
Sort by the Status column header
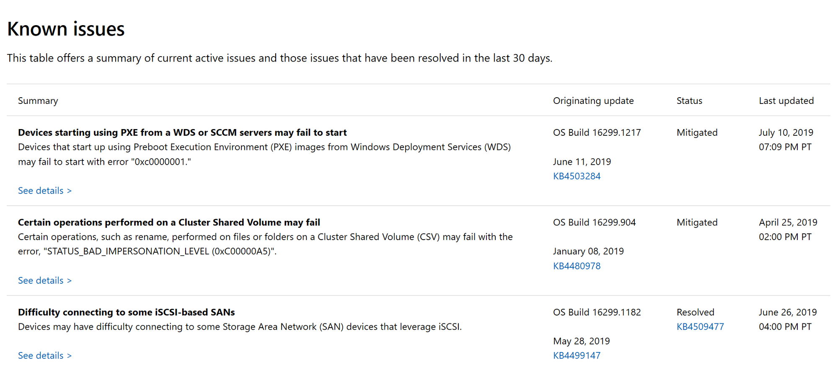[x=689, y=101]
